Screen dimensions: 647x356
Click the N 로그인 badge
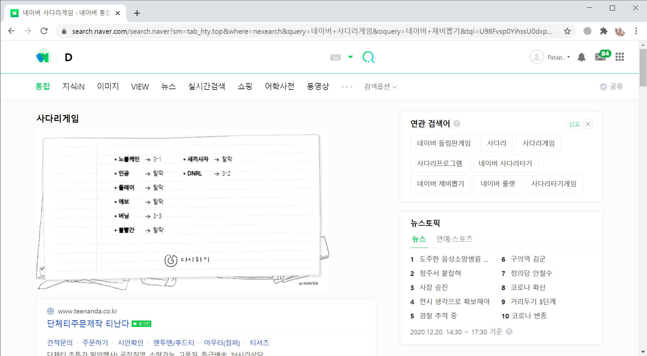click(x=141, y=324)
